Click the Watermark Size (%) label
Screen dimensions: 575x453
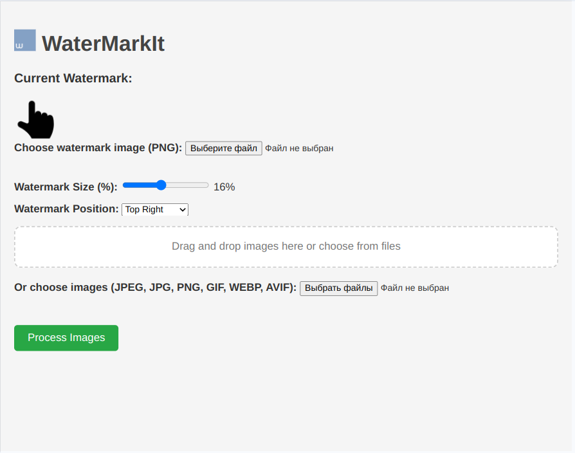click(x=65, y=187)
